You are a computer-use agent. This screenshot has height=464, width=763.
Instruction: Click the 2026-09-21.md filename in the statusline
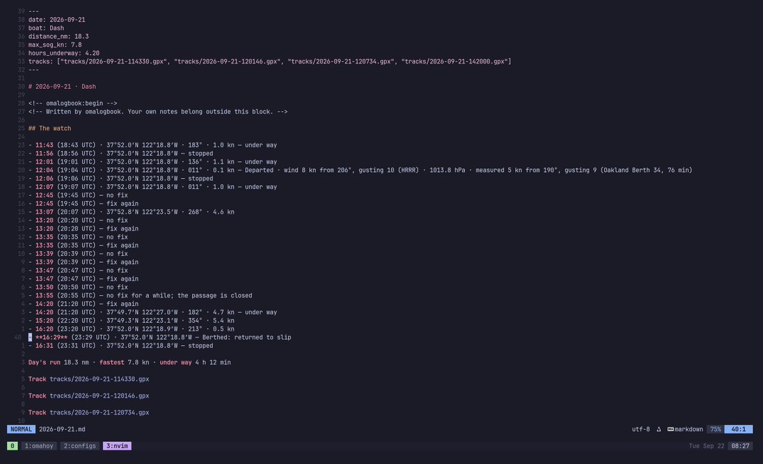click(x=62, y=429)
